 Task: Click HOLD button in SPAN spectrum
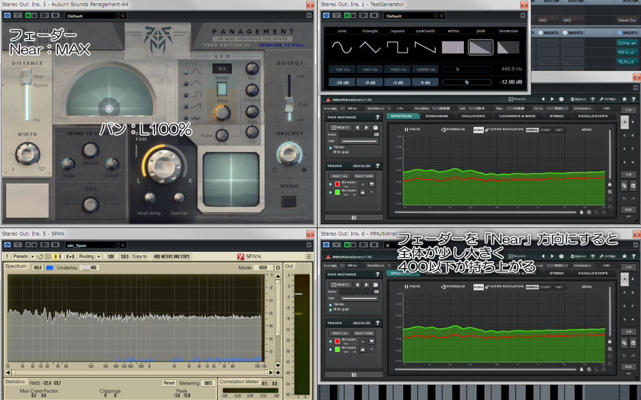(x=38, y=267)
